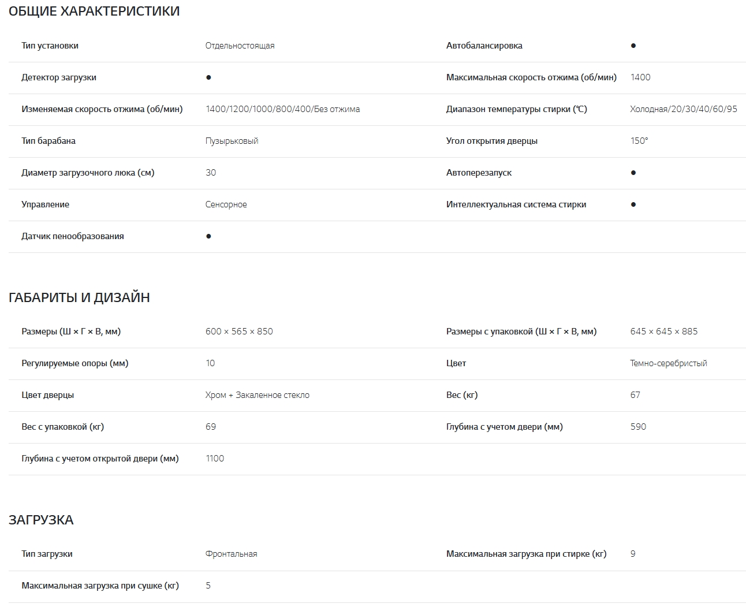Click the Максимальная загрузка при сушке label
The height and width of the screenshot is (607, 746).
tap(100, 586)
